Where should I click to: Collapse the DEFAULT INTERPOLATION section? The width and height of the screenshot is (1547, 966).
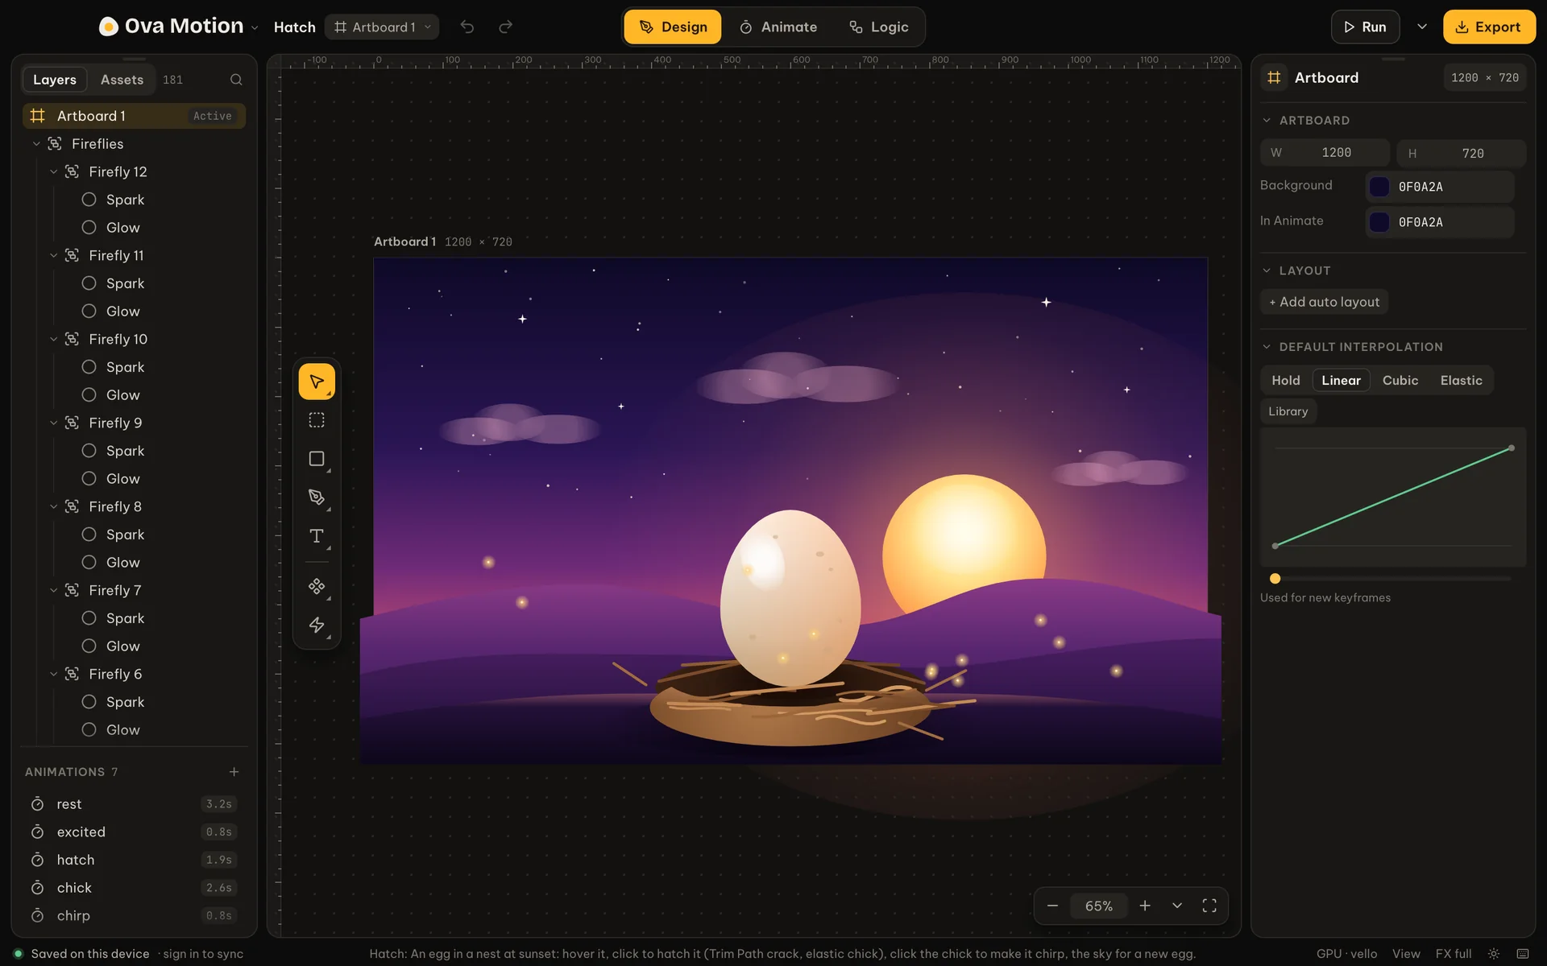[x=1267, y=347]
